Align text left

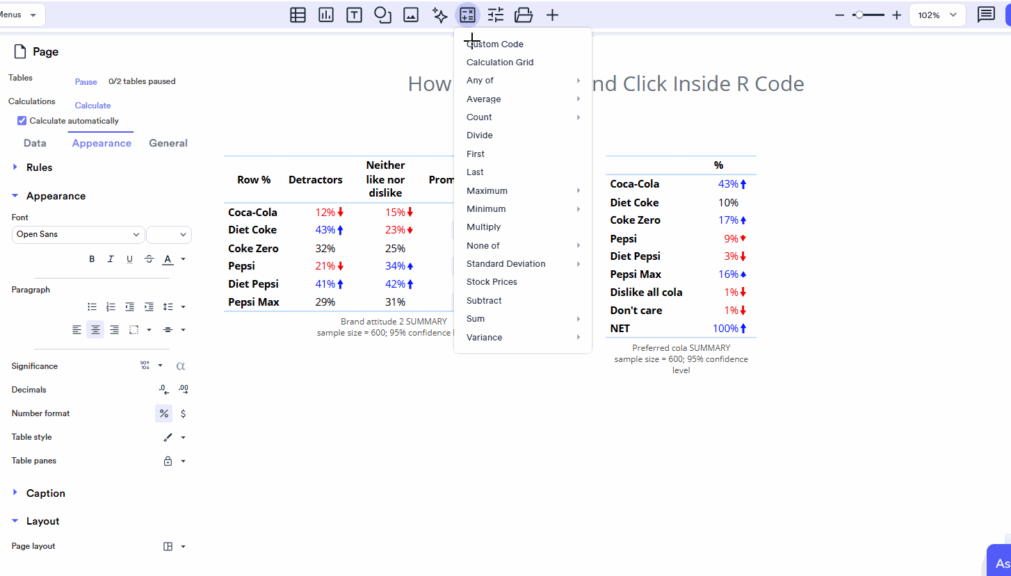tap(76, 329)
